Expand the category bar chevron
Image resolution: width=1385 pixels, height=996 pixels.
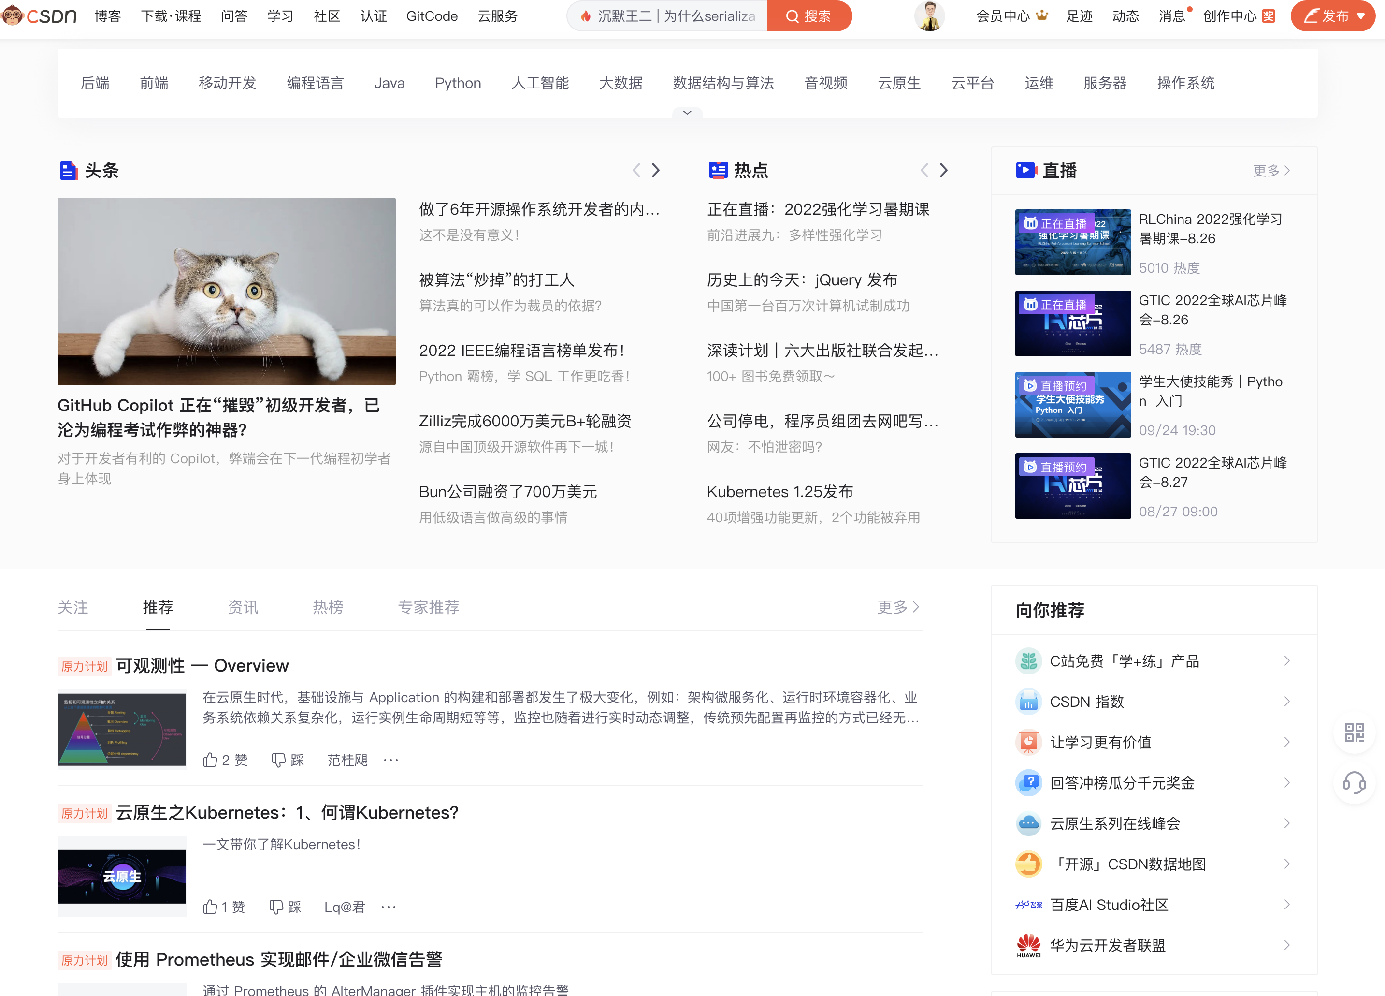click(x=687, y=113)
